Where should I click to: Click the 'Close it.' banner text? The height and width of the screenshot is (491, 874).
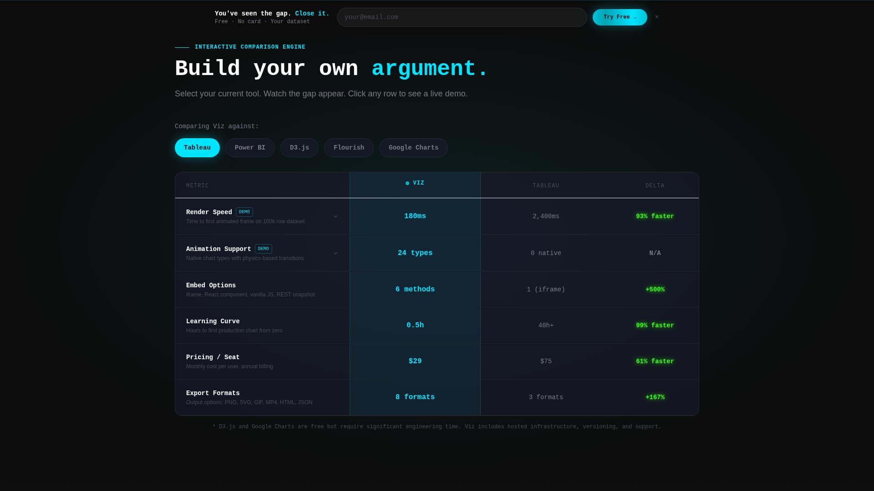[312, 14]
